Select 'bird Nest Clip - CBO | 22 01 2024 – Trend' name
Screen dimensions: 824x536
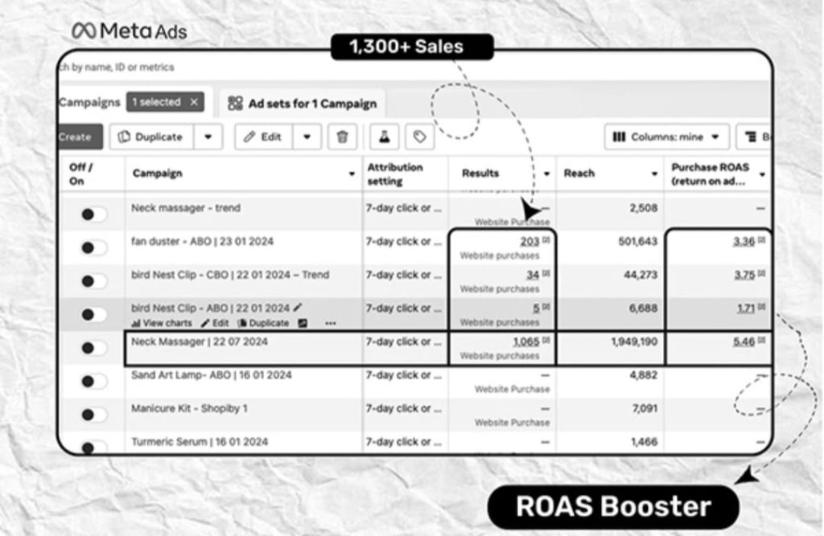[x=230, y=275]
